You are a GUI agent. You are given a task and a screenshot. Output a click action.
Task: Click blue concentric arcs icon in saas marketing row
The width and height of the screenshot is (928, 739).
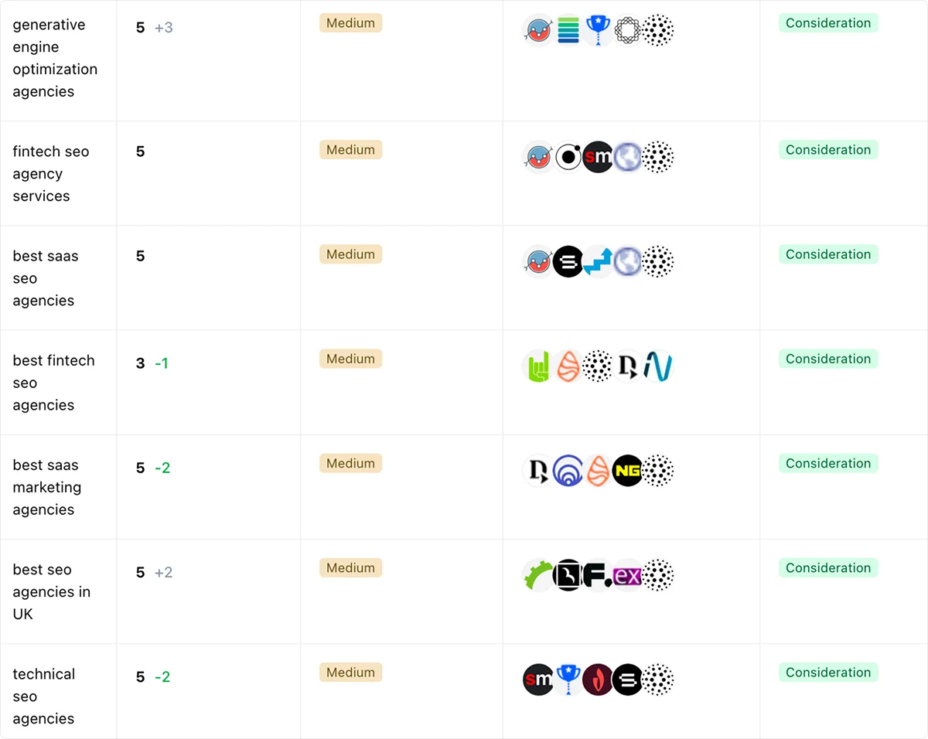[568, 471]
